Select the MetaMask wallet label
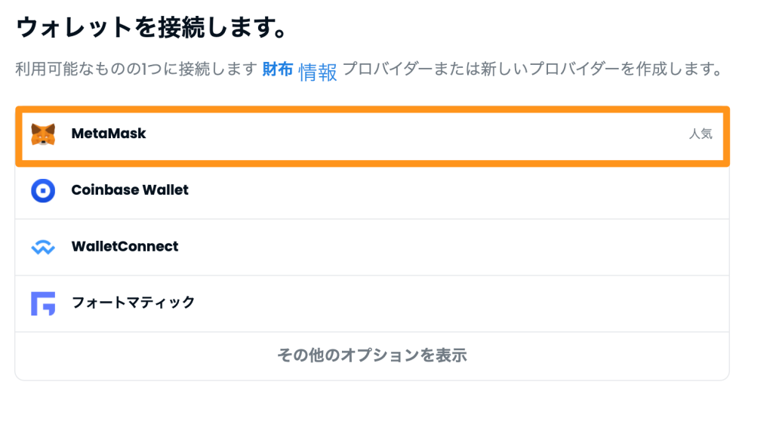This screenshot has height=434, width=773. coord(109,134)
